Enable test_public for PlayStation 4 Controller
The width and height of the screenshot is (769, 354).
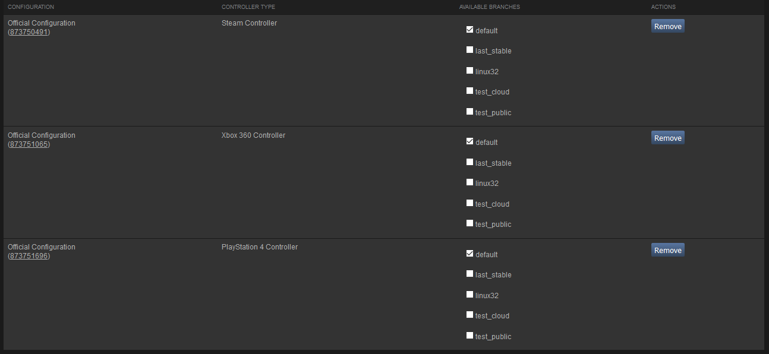[x=470, y=336]
